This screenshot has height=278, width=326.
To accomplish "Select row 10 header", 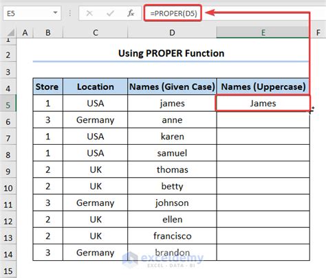I will pyautogui.click(x=8, y=186).
